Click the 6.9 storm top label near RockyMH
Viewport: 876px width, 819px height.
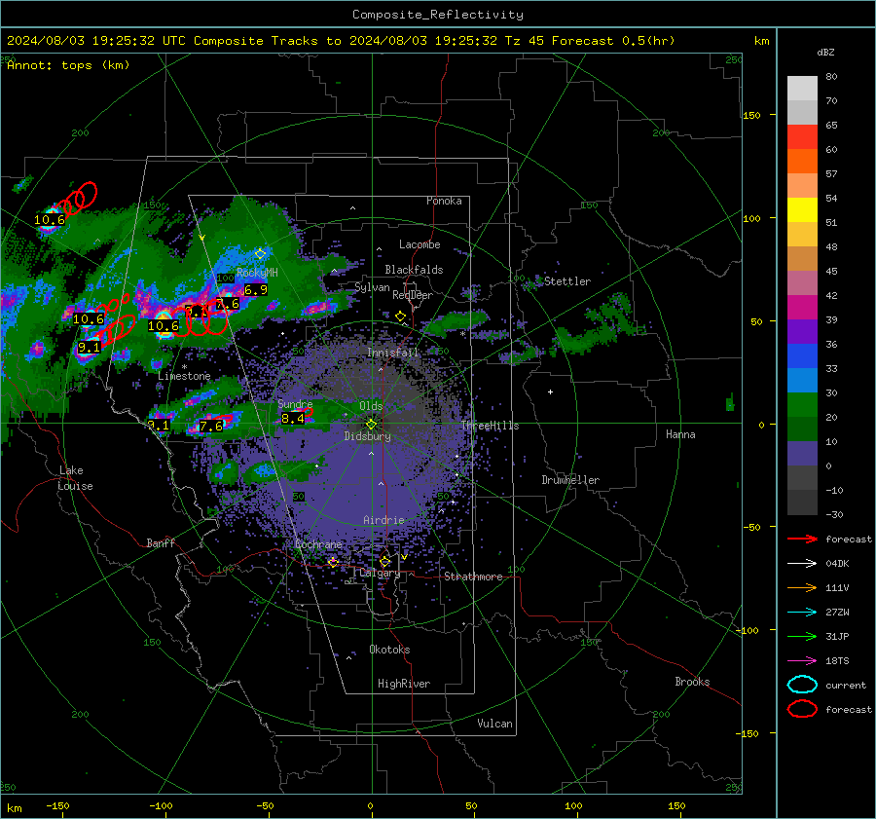click(x=256, y=289)
